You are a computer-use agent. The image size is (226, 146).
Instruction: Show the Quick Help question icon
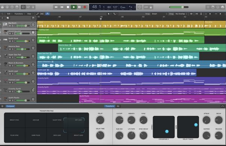(12, 7)
